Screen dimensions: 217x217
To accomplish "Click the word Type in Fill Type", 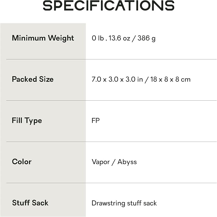I will click(x=33, y=121).
